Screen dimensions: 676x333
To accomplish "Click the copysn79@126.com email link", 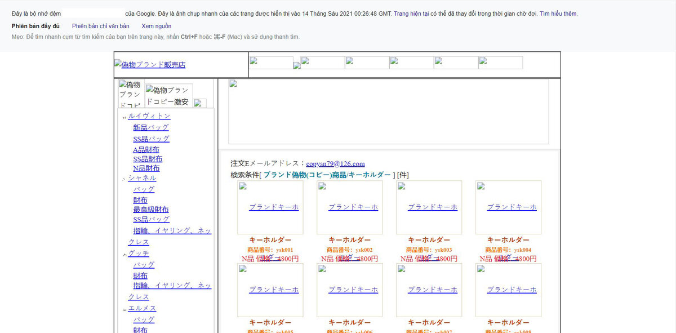I will point(335,163).
